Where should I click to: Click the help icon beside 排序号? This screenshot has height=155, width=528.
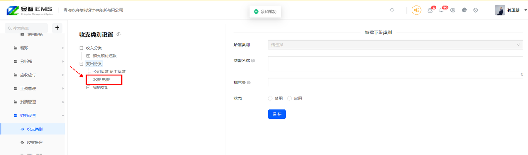coord(249,82)
